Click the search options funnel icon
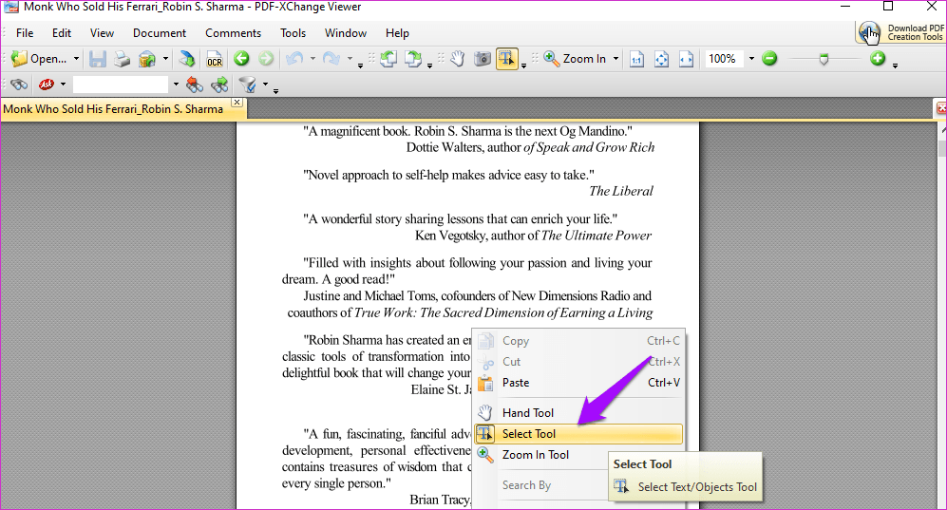947x510 pixels. point(247,85)
